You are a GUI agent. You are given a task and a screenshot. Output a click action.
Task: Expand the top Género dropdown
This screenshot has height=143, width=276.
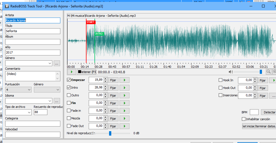pos(50,63)
